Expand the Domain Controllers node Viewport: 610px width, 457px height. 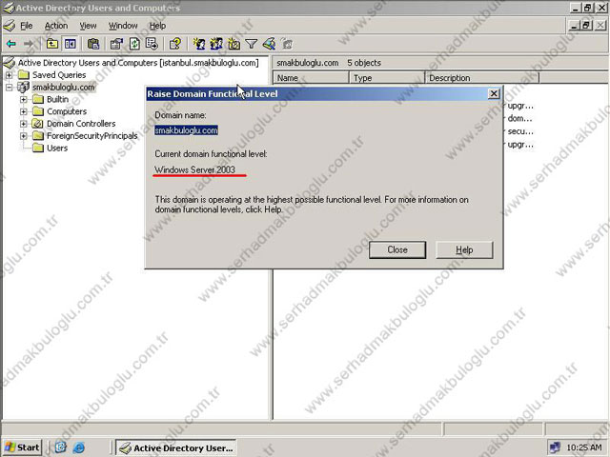[23, 124]
